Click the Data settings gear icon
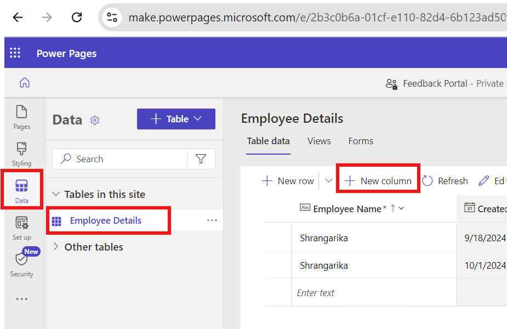 tap(95, 120)
